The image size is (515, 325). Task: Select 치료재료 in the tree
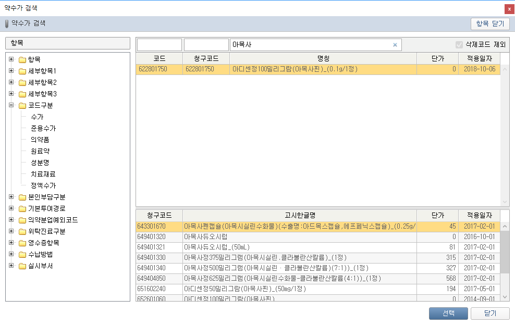coord(43,174)
